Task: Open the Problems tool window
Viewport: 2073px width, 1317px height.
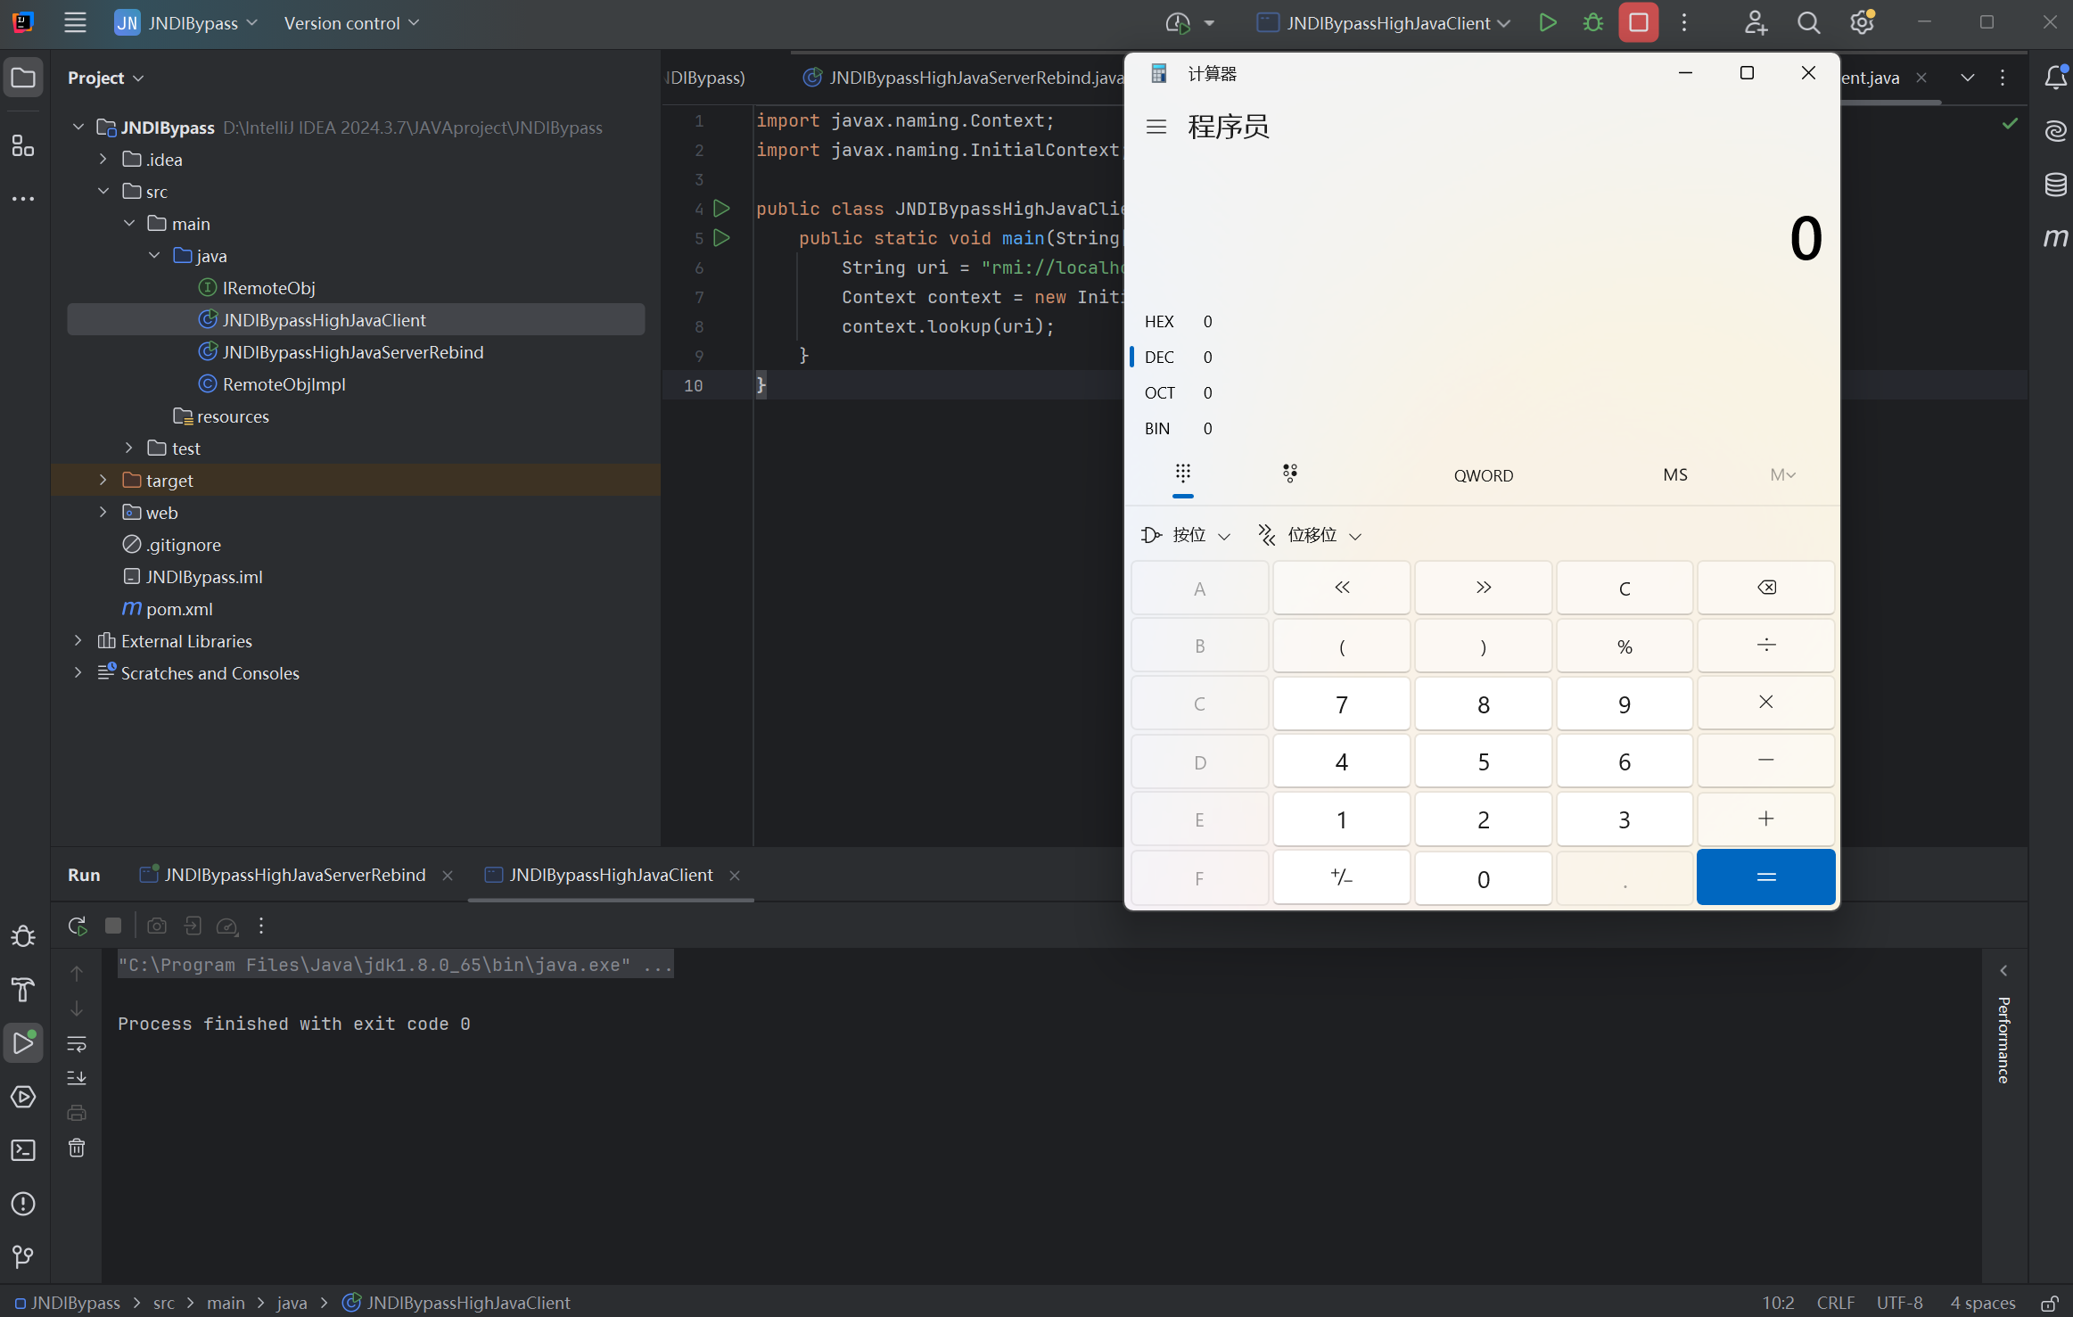Action: [23, 1204]
